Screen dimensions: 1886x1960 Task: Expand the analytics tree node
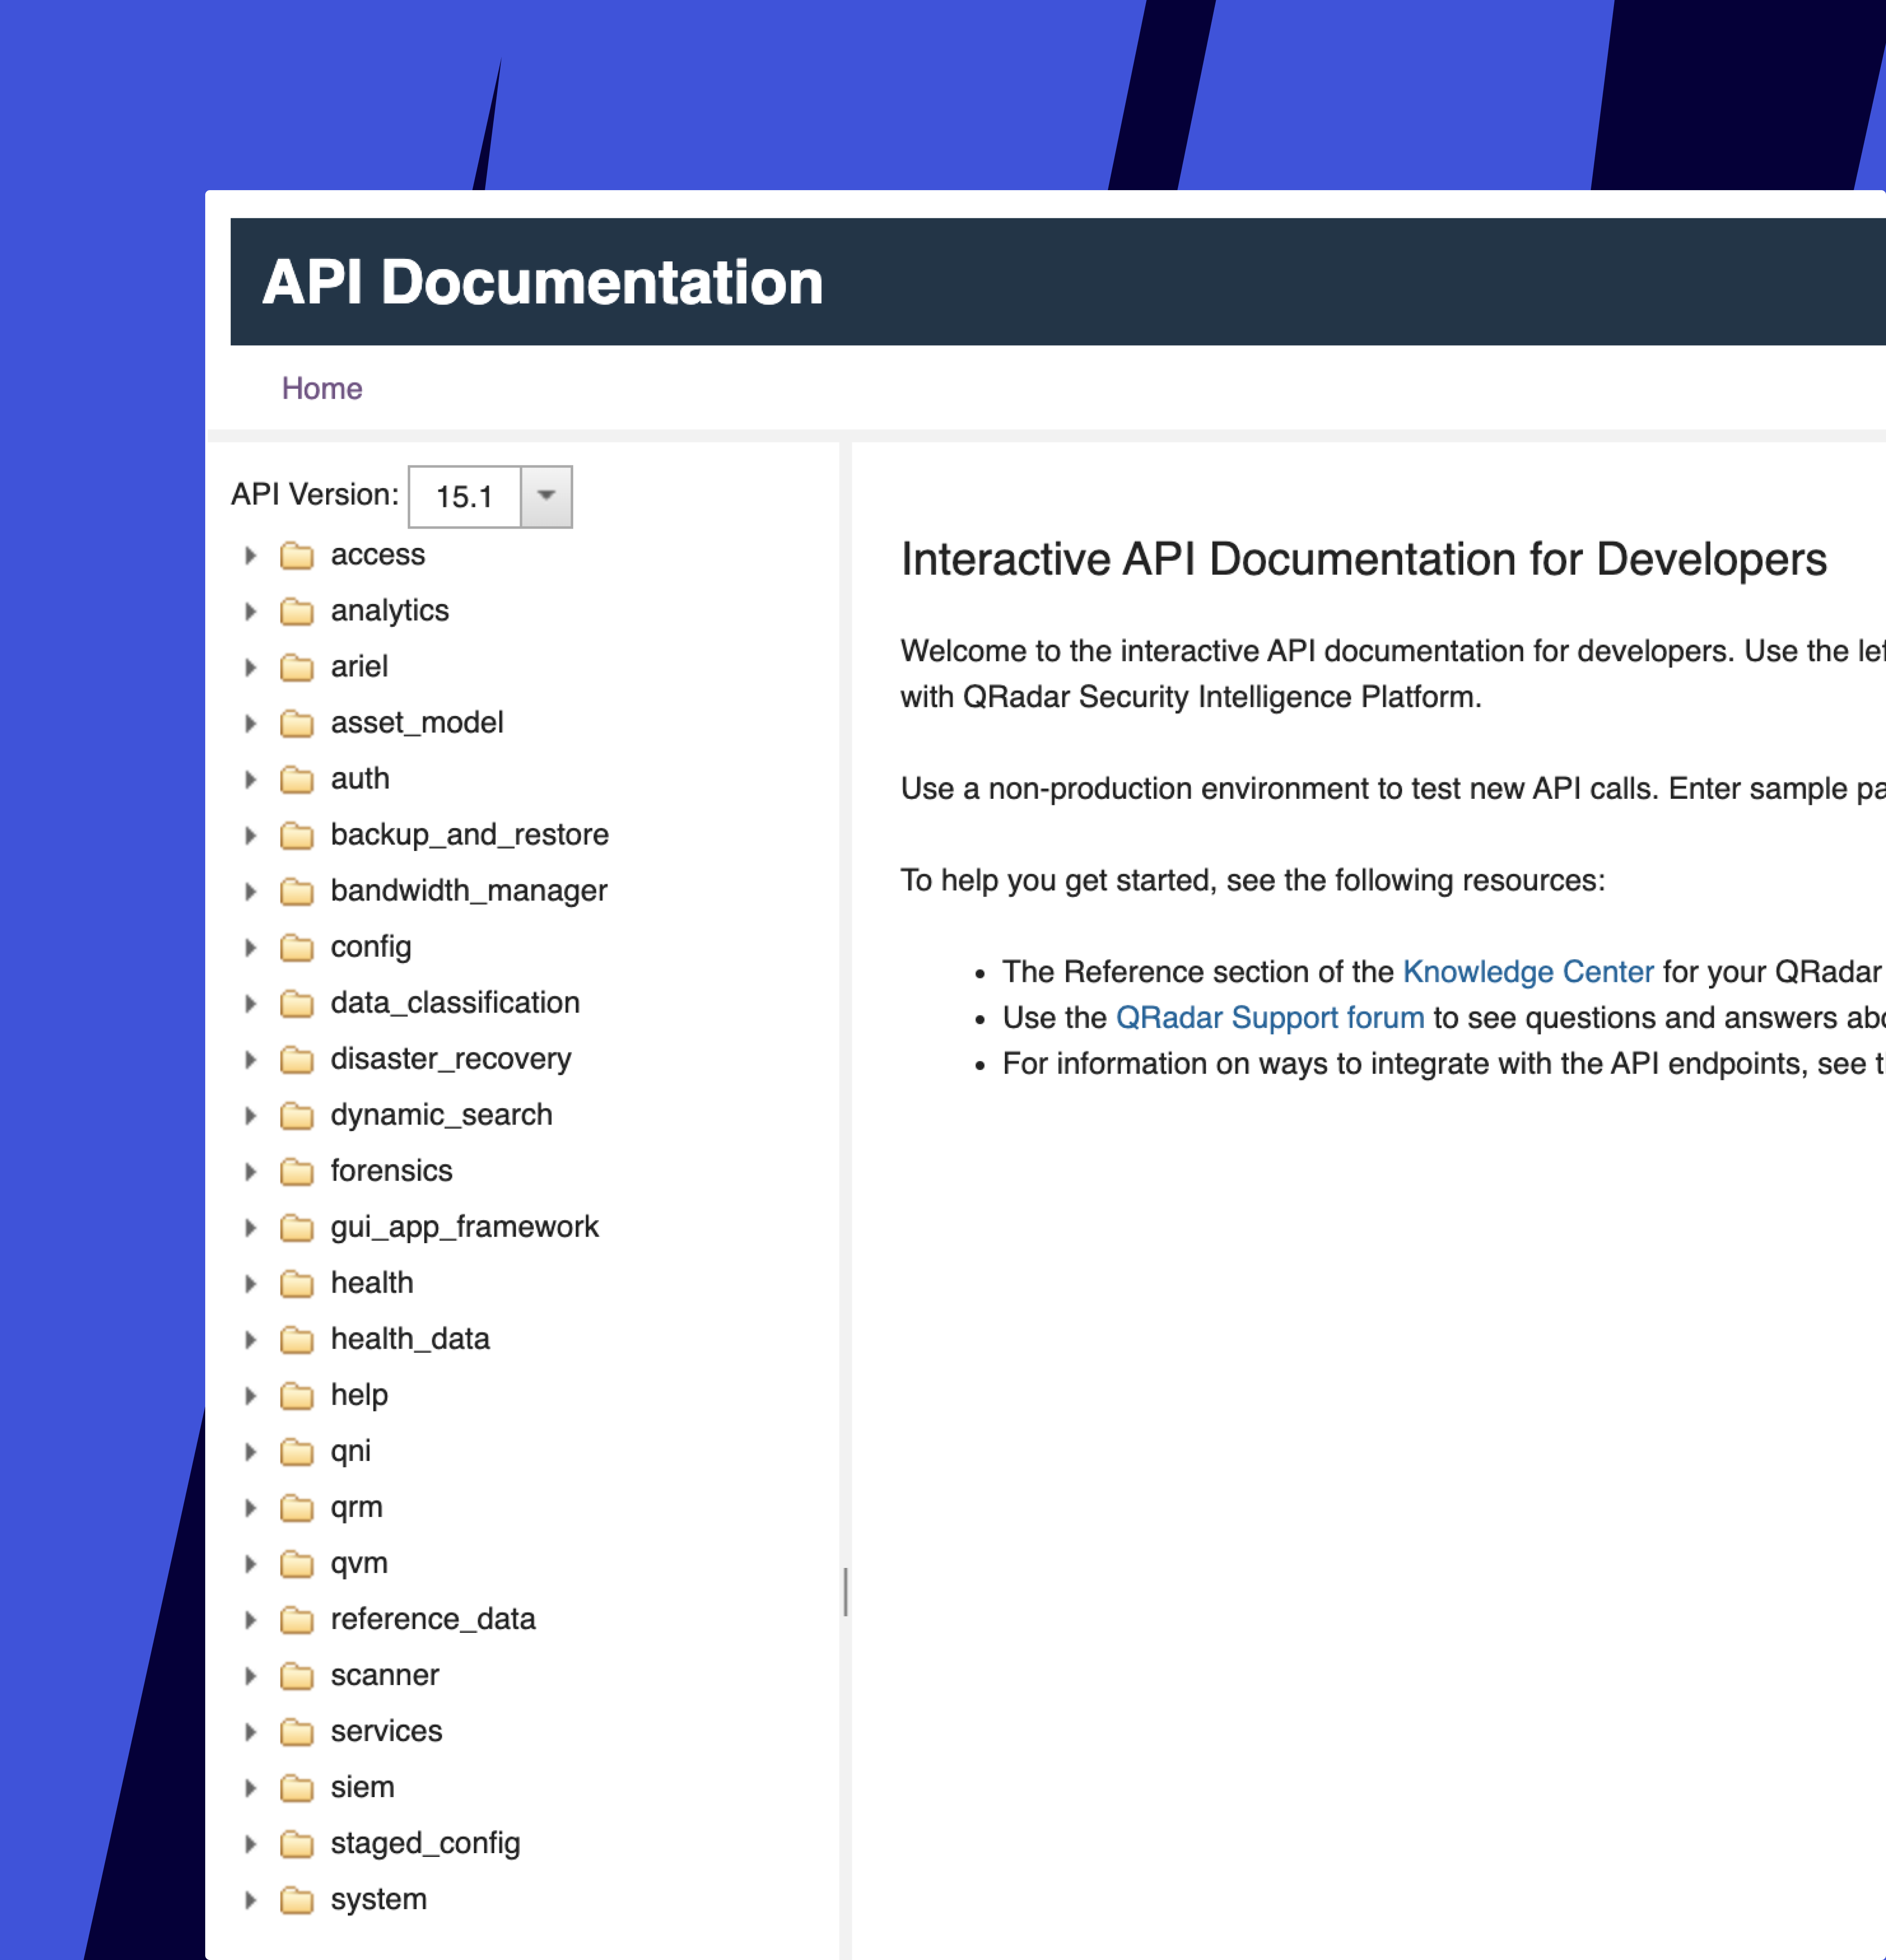pos(250,611)
